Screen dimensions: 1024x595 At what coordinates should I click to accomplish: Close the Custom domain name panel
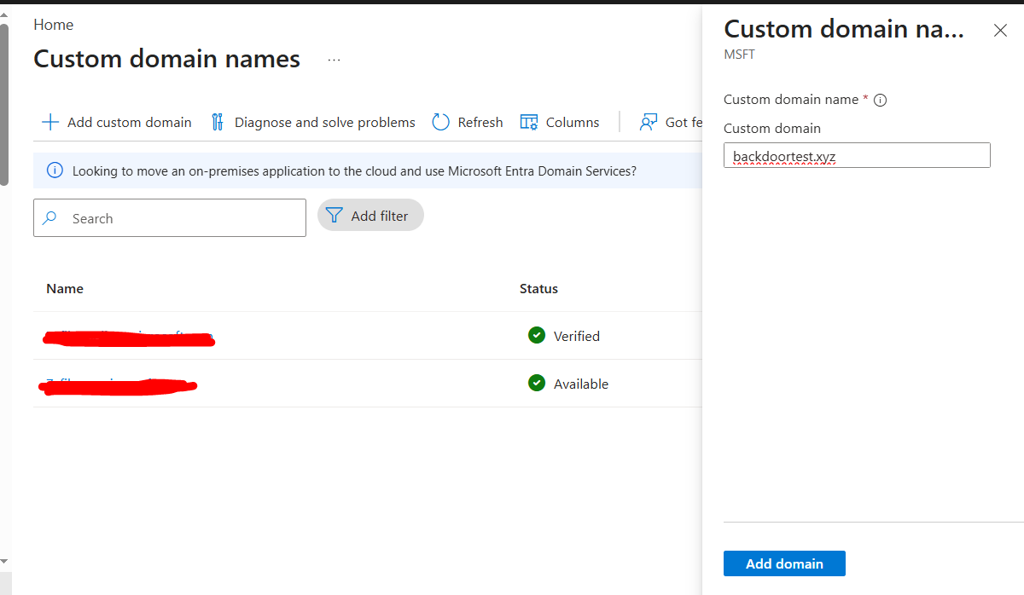[1001, 31]
